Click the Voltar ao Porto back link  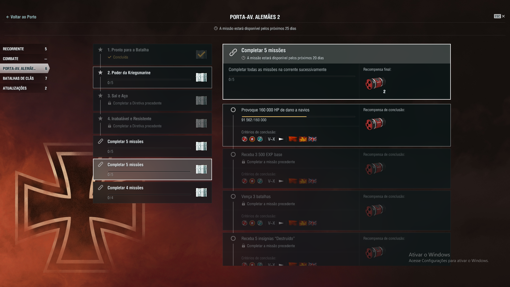click(x=21, y=17)
